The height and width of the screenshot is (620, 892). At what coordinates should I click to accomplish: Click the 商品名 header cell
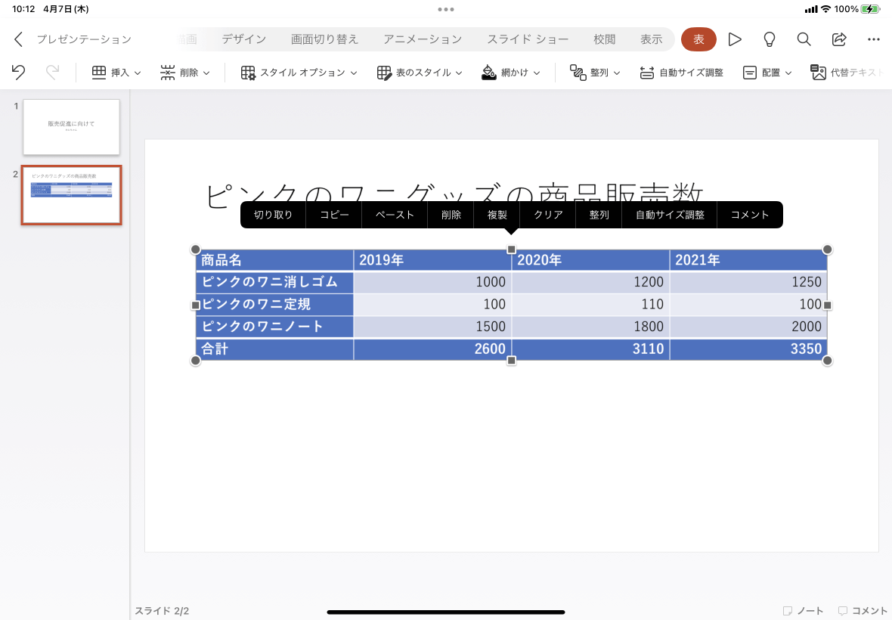(274, 260)
